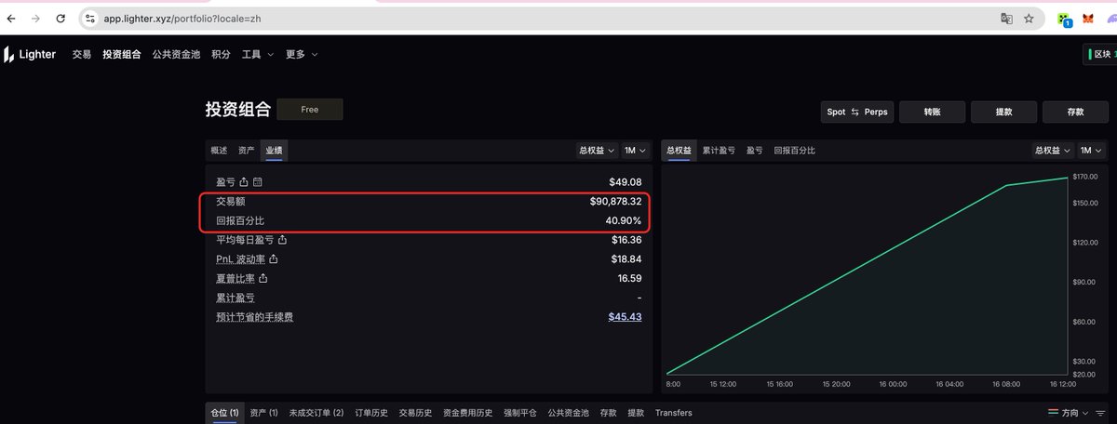Open the chart panel 1M timeframe dropdown
The image size is (1117, 424).
tap(1091, 151)
